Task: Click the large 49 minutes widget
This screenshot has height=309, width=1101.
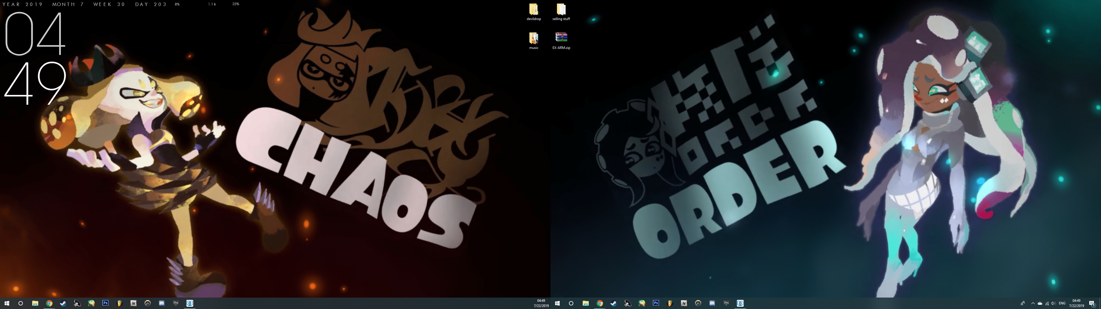Action: [35, 83]
